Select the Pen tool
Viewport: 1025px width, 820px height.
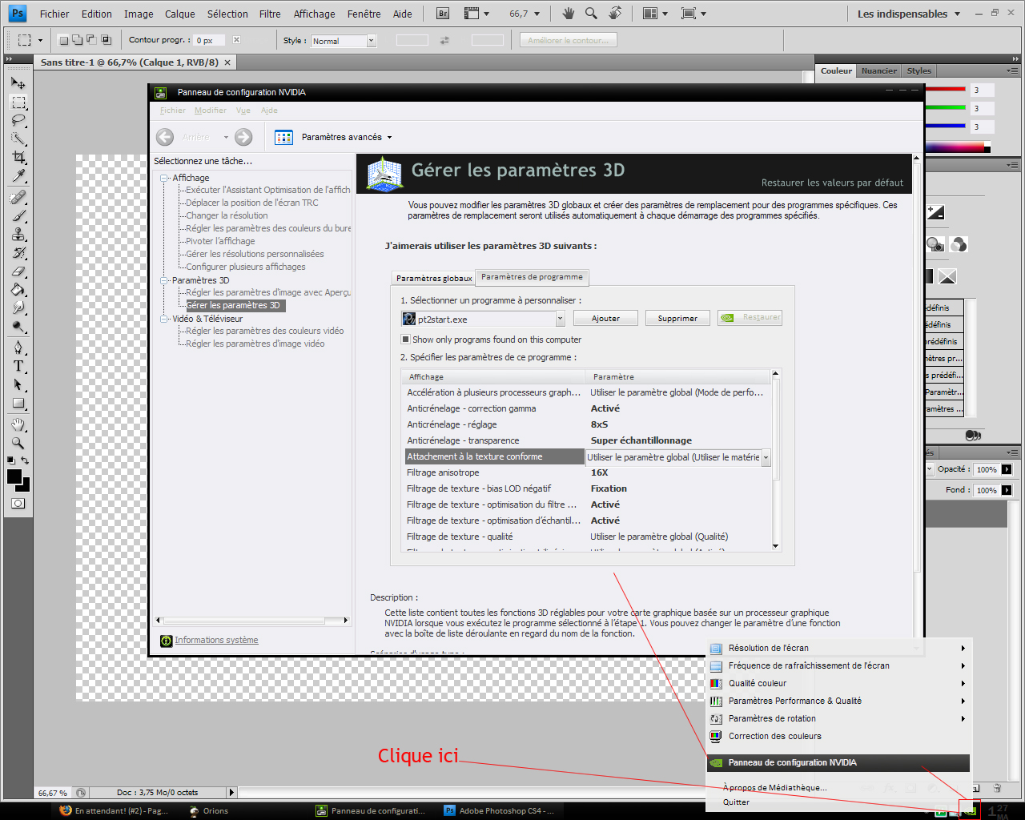[x=18, y=348]
